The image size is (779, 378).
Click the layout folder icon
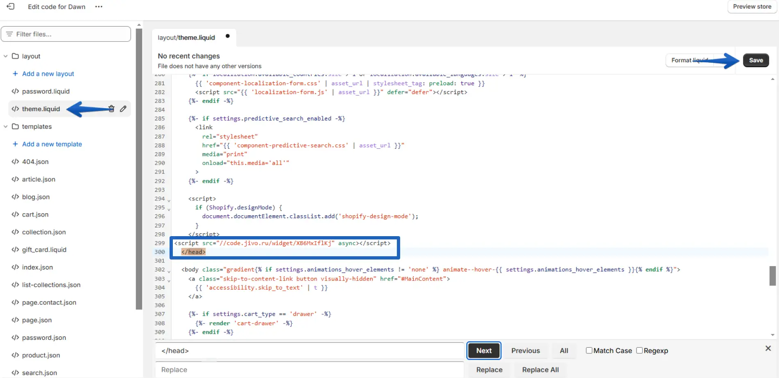[x=16, y=56]
